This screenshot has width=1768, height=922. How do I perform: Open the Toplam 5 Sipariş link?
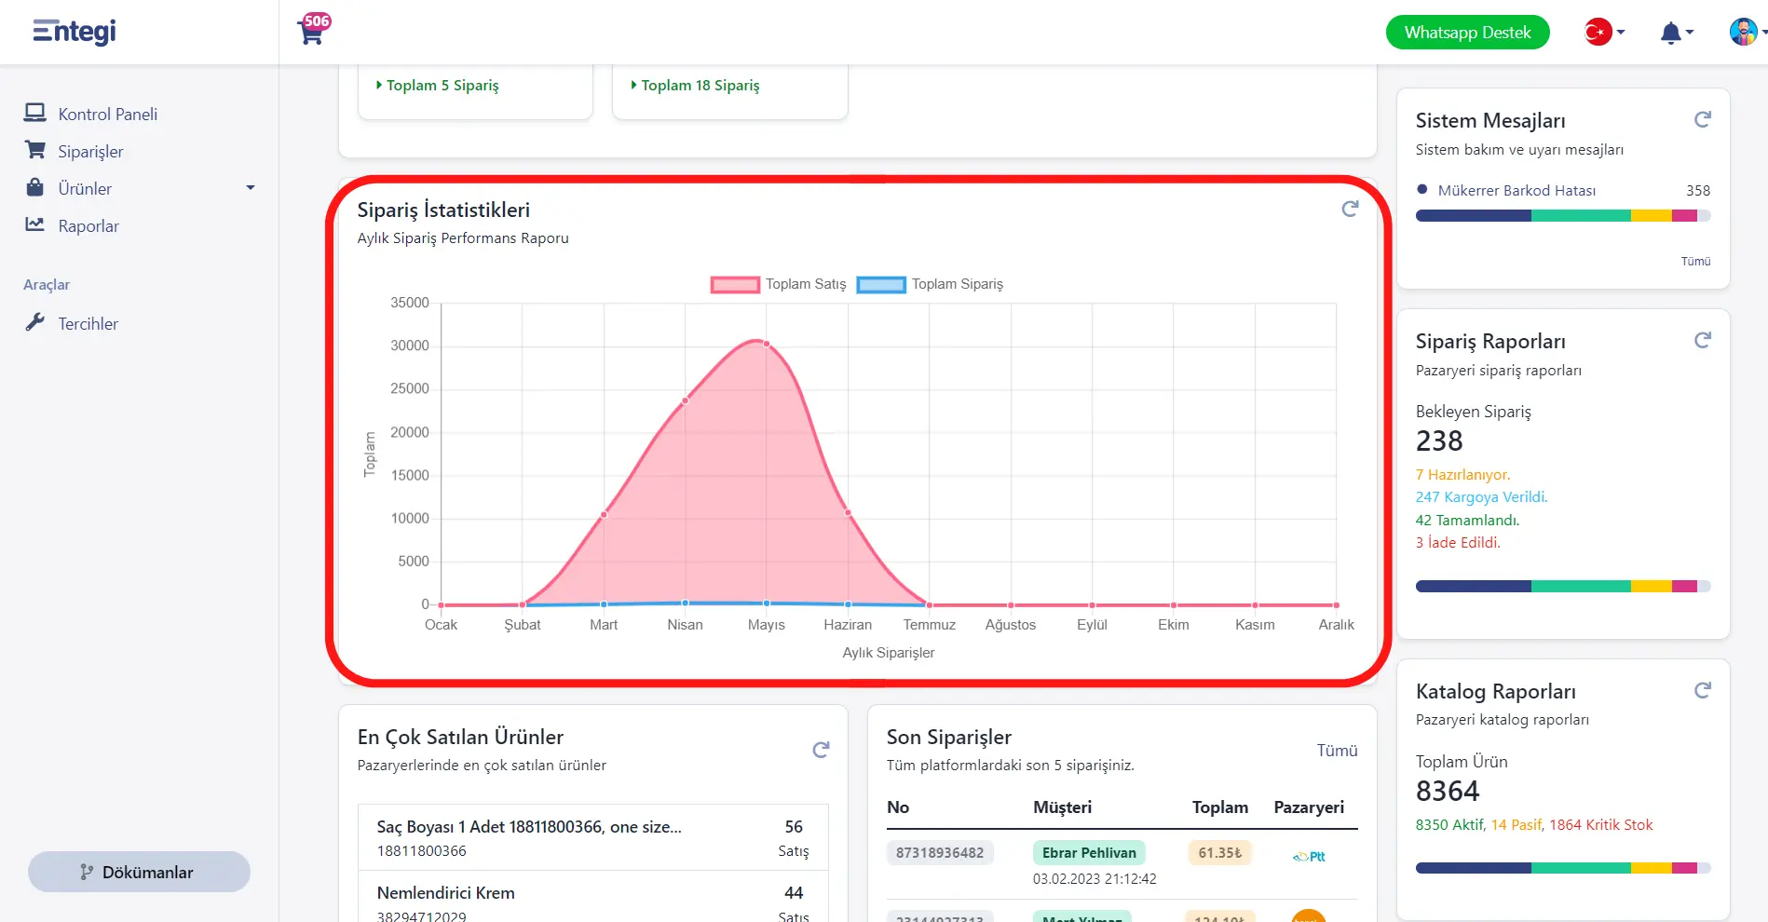tap(438, 86)
